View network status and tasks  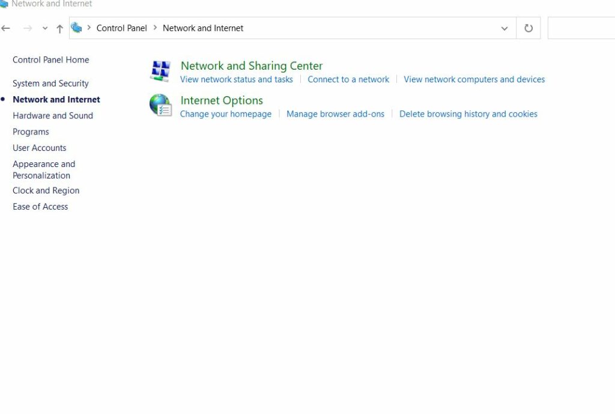pyautogui.click(x=237, y=79)
